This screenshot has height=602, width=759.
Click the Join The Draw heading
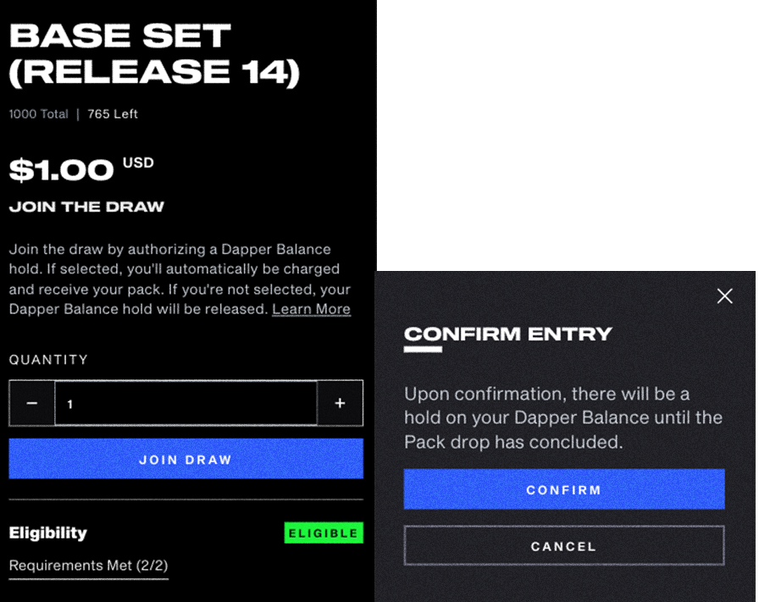pos(86,207)
